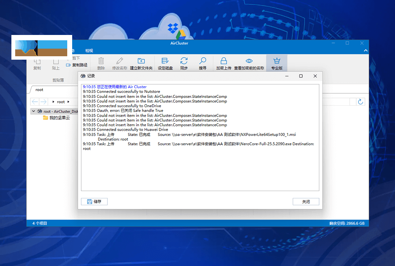Open the 我的坚果云 folder in the tree
The image size is (395, 266).
pyautogui.click(x=57, y=118)
